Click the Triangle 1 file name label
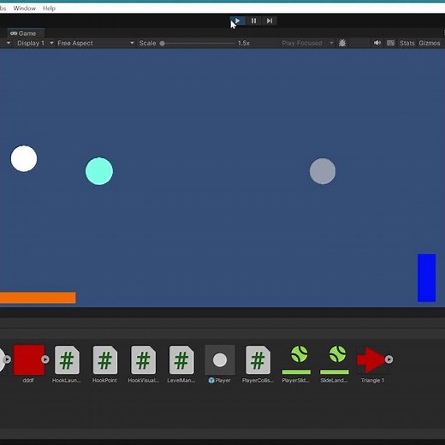The height and width of the screenshot is (445, 445). [x=372, y=380]
